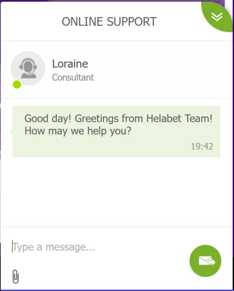
Task: Select the consultant name Loraine
Action: click(x=70, y=64)
